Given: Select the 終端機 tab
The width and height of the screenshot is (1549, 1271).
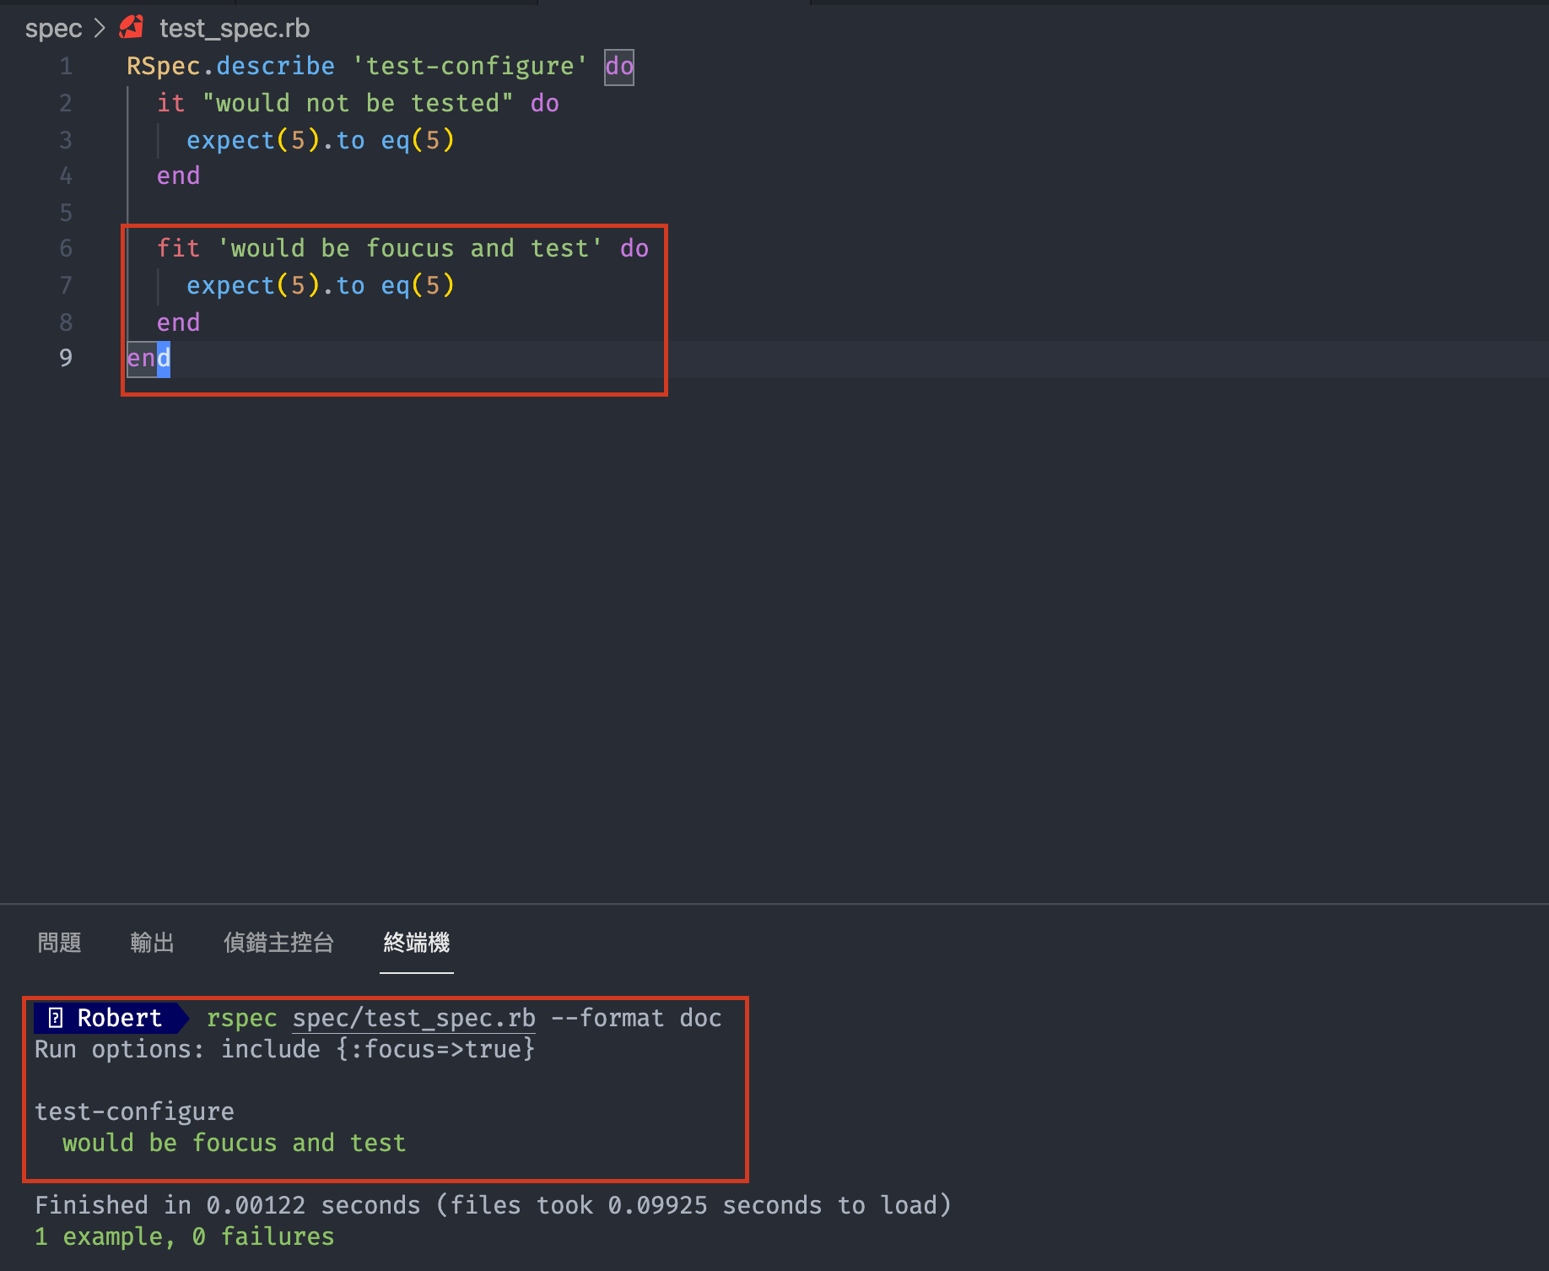Looking at the screenshot, I should point(416,942).
